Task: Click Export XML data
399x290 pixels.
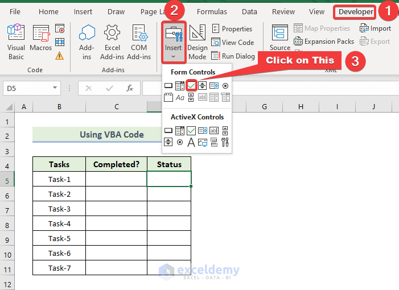Action: (x=375, y=42)
